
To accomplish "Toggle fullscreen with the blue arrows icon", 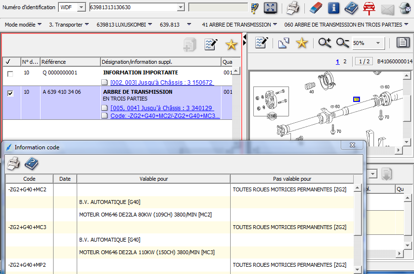I will [x=271, y=8].
